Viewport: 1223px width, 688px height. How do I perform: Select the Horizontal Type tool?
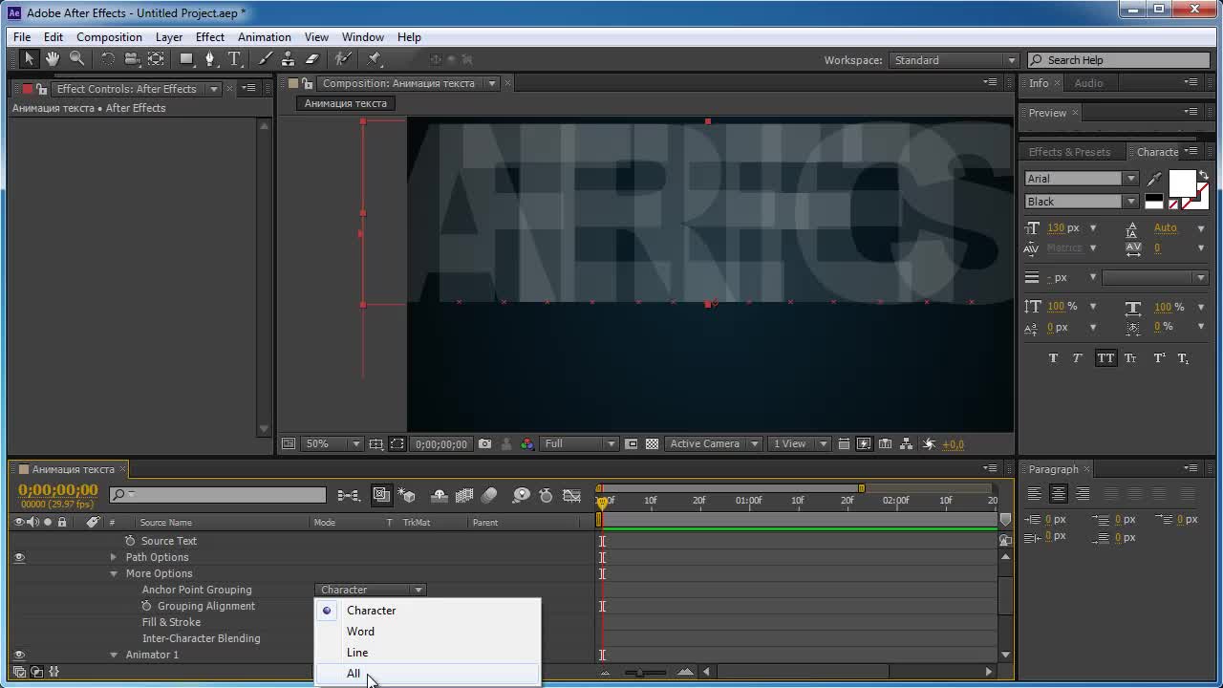(234, 59)
